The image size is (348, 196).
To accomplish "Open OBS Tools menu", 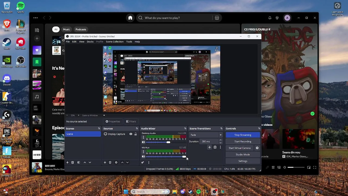I will pyautogui.click(x=129, y=42).
